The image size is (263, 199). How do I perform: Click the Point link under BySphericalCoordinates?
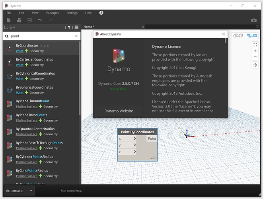pos(19,93)
